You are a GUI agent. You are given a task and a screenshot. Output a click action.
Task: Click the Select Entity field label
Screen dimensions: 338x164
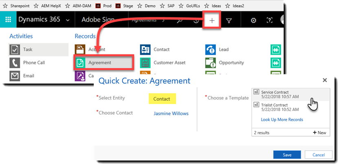pos(112,98)
